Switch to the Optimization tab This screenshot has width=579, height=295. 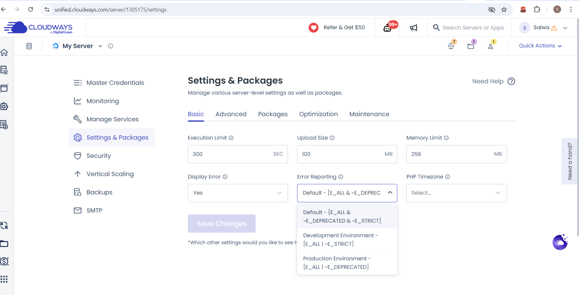point(319,114)
